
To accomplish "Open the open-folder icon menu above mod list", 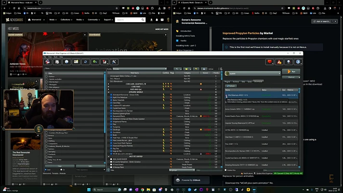I will [187, 69].
